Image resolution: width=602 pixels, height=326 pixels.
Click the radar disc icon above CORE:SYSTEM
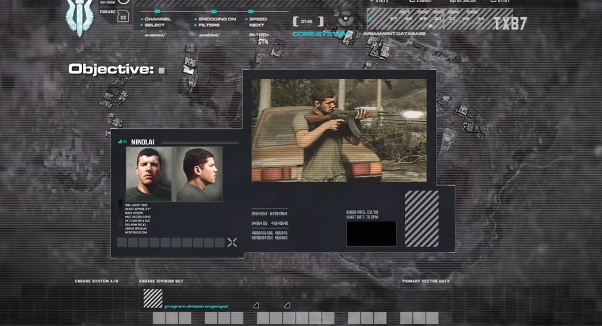344,19
